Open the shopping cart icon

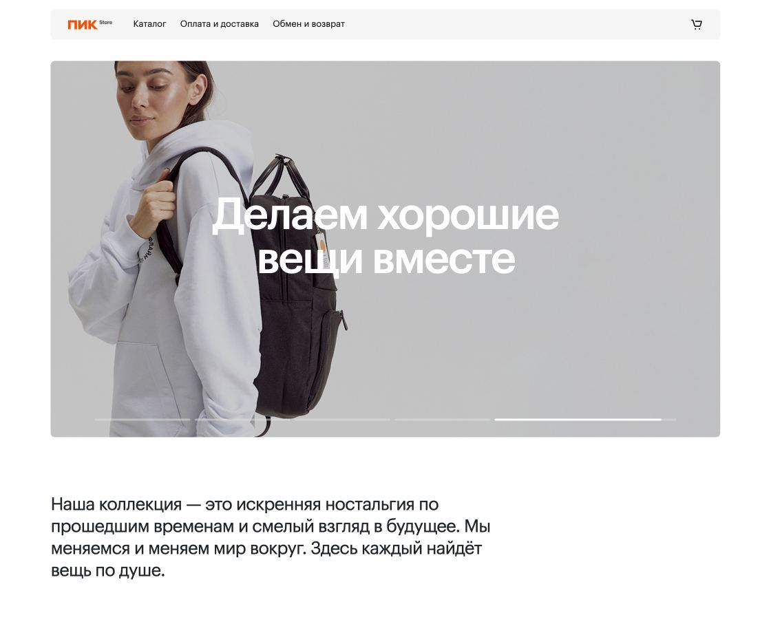(x=696, y=24)
